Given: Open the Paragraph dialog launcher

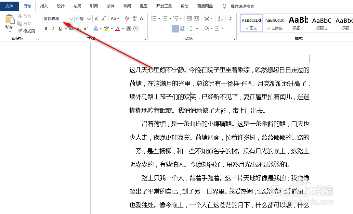Looking at the screenshot, I should coord(234,39).
